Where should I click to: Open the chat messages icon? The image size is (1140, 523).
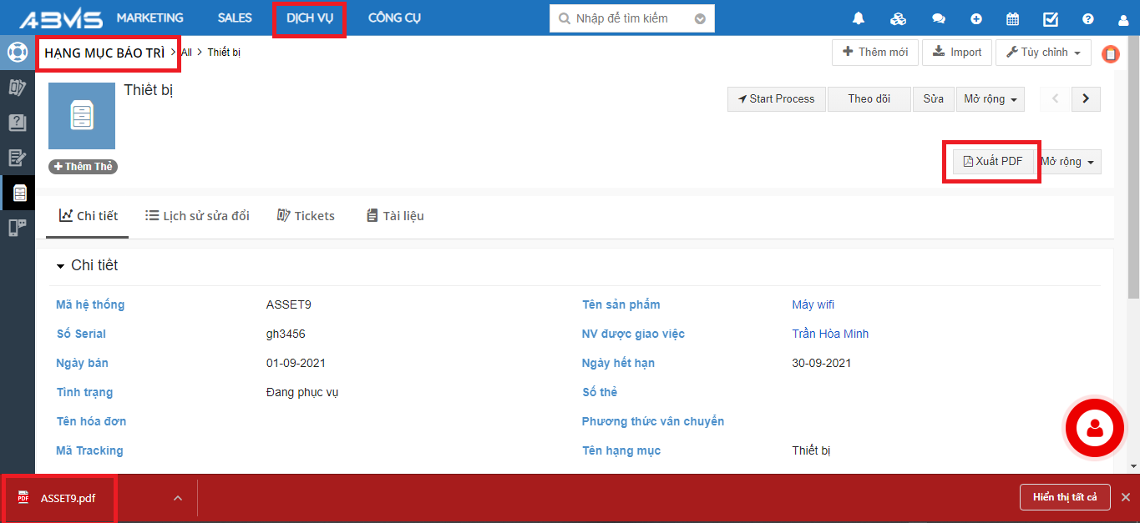[x=939, y=18]
